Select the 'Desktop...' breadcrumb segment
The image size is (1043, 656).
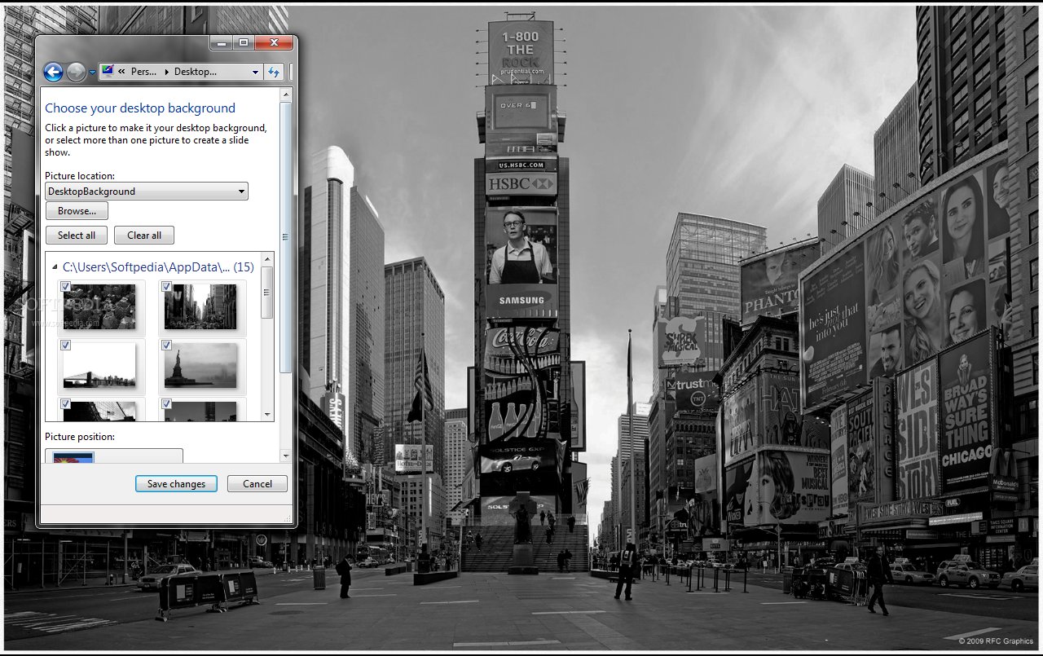tap(196, 72)
